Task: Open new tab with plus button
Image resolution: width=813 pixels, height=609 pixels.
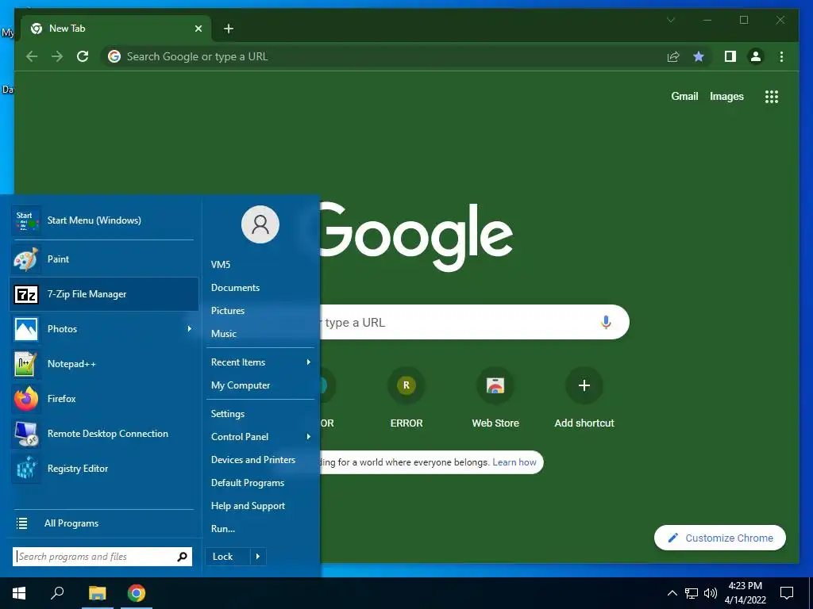Action: click(x=228, y=29)
